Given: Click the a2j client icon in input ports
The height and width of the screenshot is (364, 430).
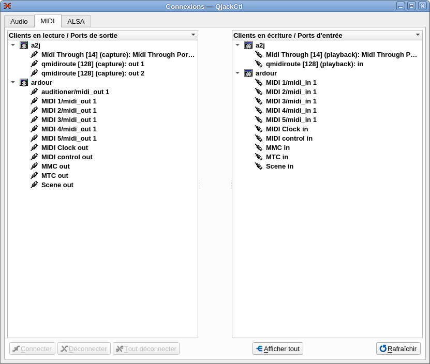Looking at the screenshot, I should click(248, 45).
